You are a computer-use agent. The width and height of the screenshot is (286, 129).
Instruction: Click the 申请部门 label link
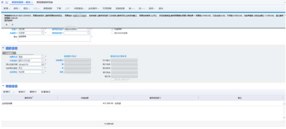13,33
